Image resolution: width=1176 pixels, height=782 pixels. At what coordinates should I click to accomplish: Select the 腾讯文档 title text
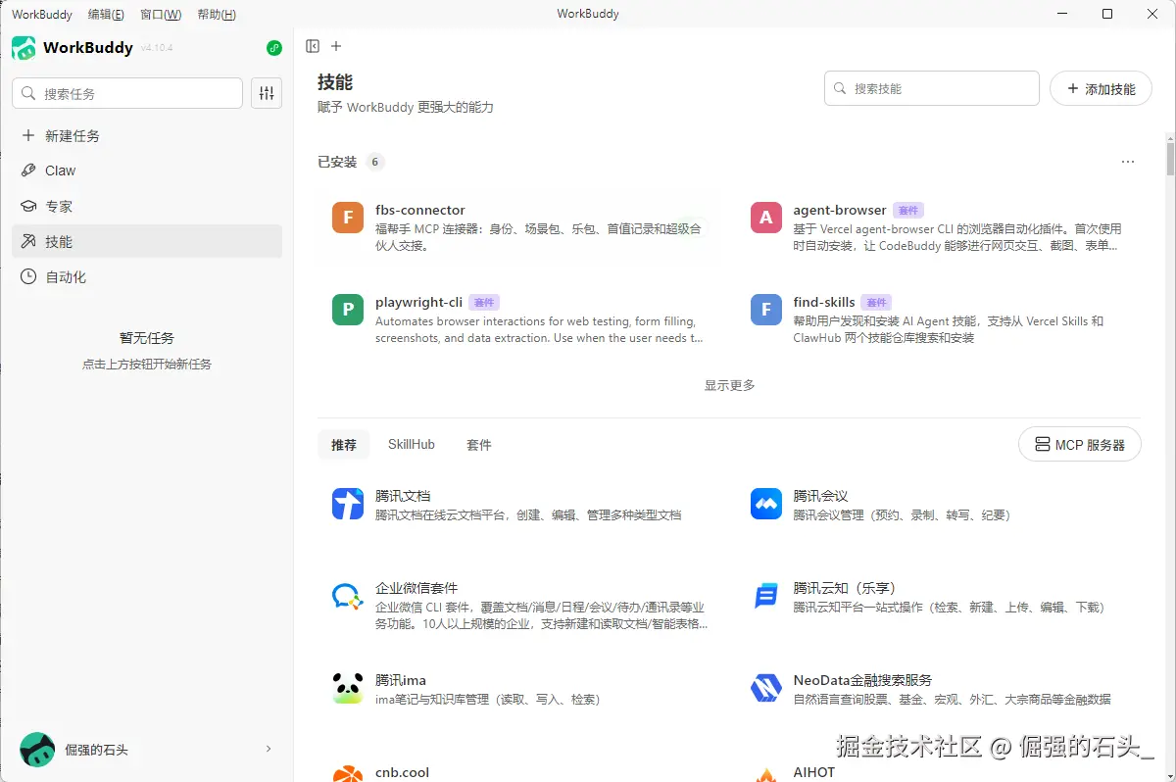[x=403, y=496]
